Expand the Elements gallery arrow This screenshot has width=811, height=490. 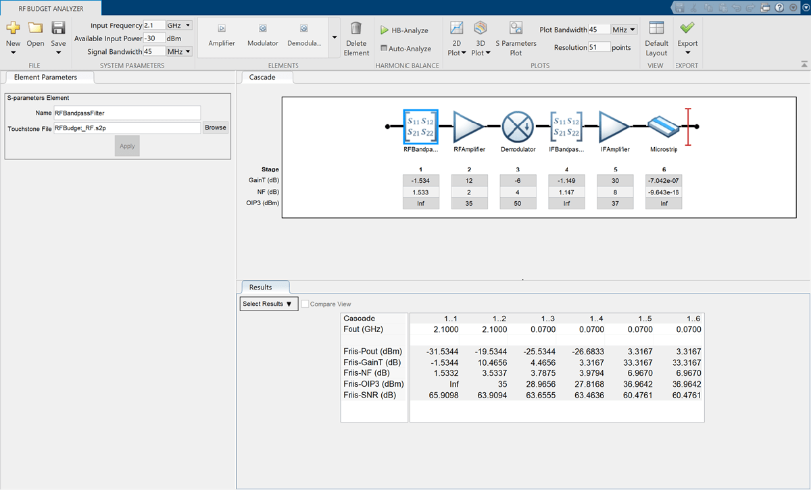click(x=335, y=38)
